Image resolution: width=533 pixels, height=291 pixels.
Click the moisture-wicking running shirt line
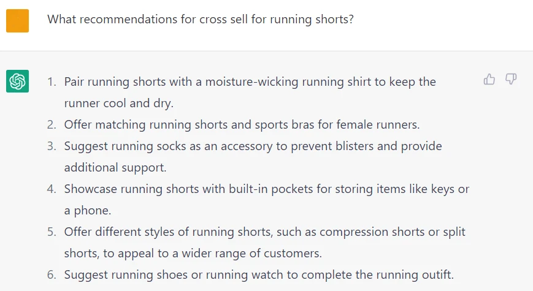pyautogui.click(x=250, y=81)
